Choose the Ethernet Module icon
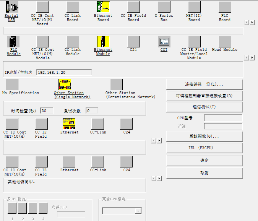The image size is (258, 221). tap(103, 42)
